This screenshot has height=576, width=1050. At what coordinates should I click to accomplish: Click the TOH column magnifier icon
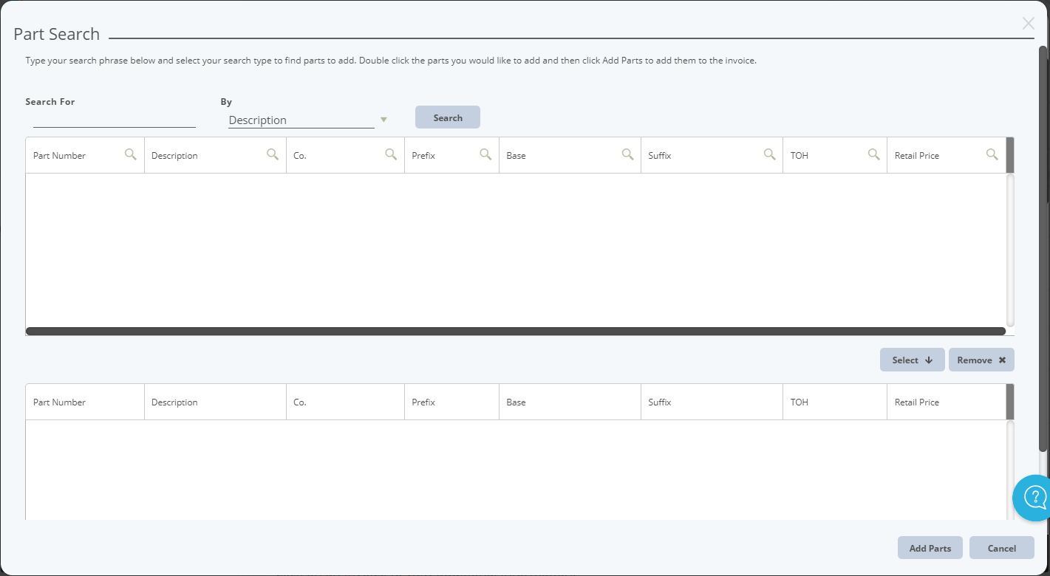874,154
